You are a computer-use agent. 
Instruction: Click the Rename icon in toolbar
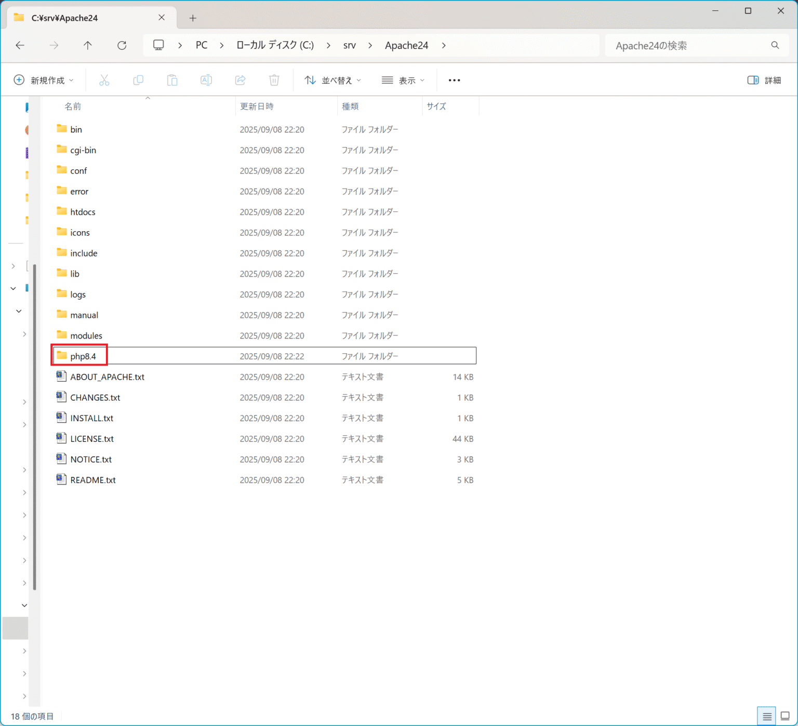coord(206,80)
